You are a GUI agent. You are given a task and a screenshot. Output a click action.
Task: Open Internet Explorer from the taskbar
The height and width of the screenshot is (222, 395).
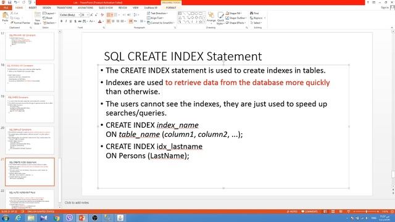(18, 218)
